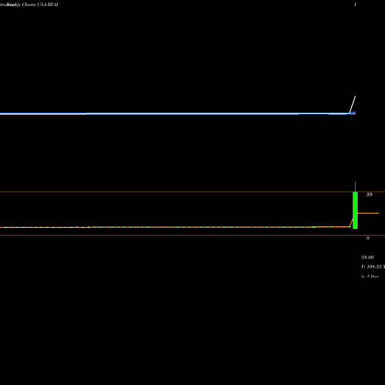Click the green candlestick bar
385x385 pixels.
[355, 210]
